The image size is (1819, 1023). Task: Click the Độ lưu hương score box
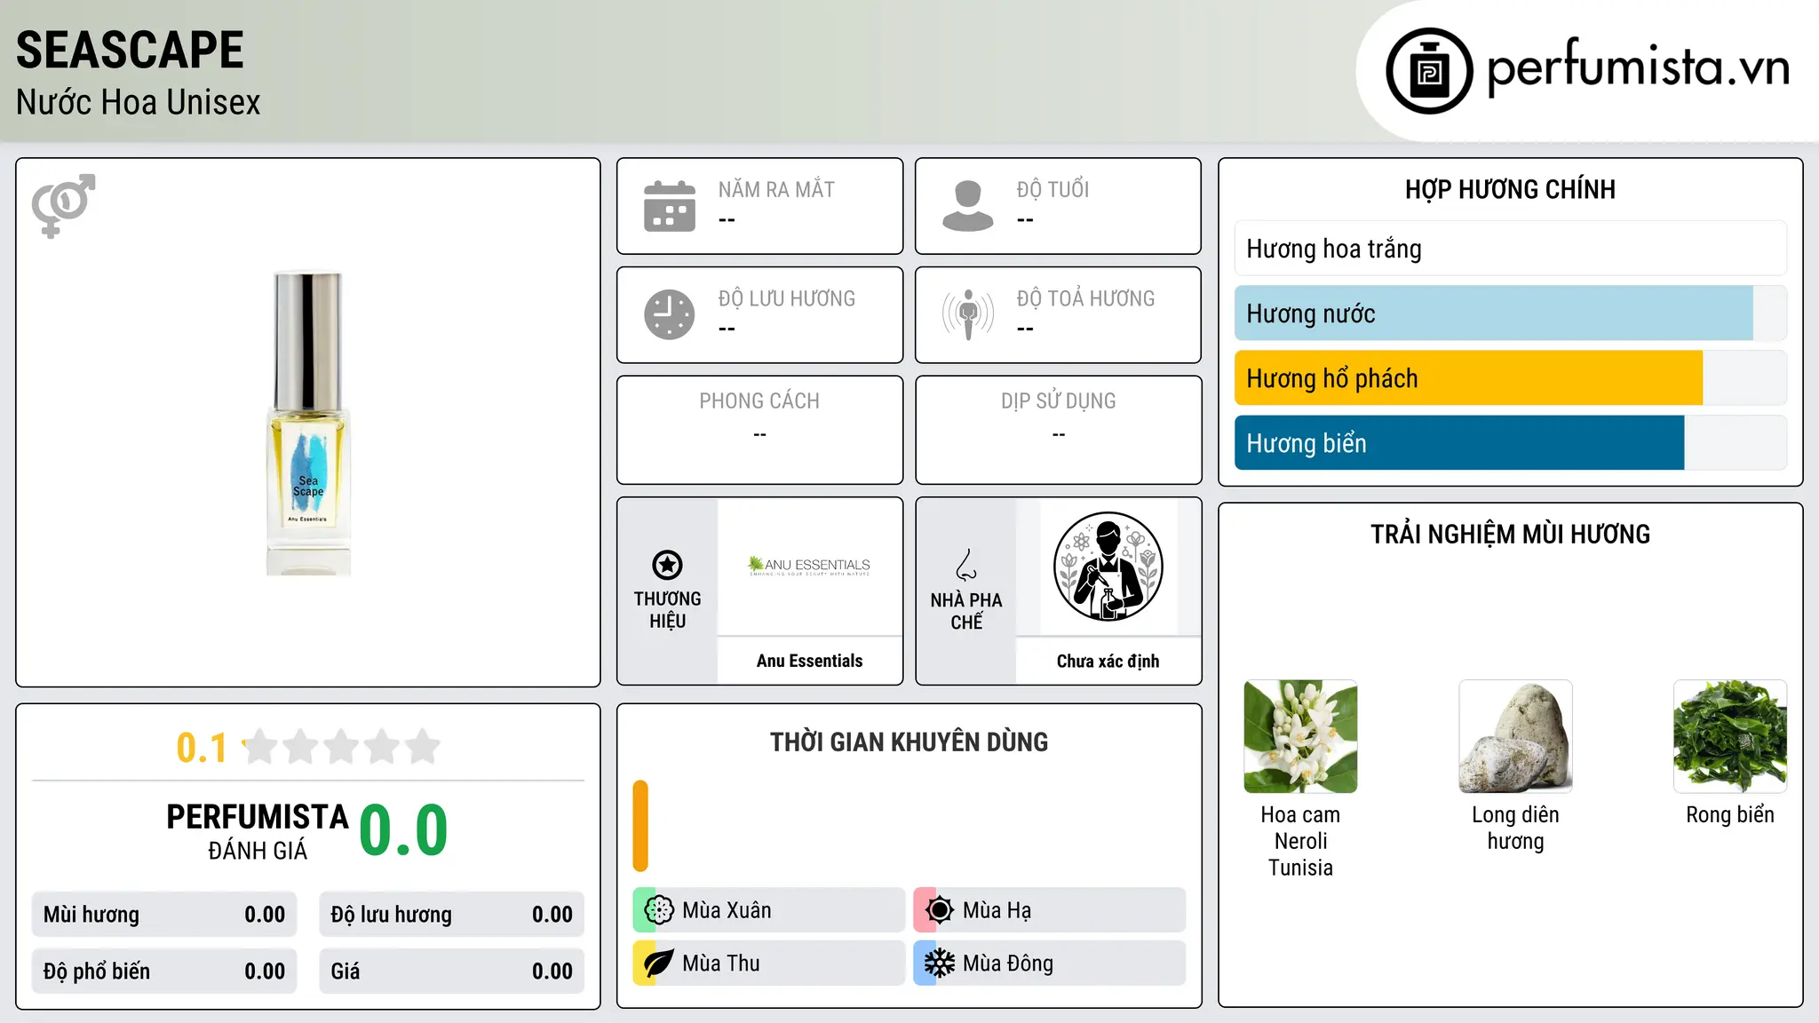[451, 915]
